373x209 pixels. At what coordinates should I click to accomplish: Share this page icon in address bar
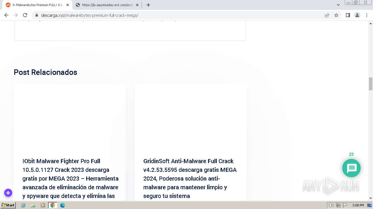tap(327, 15)
